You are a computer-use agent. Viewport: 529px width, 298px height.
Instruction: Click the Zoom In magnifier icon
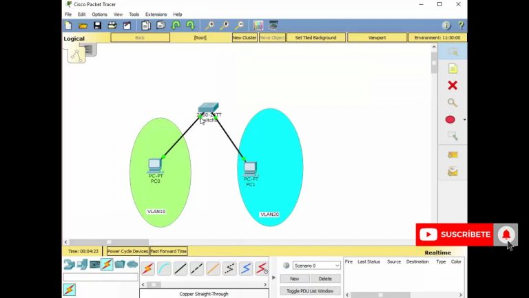click(x=209, y=26)
